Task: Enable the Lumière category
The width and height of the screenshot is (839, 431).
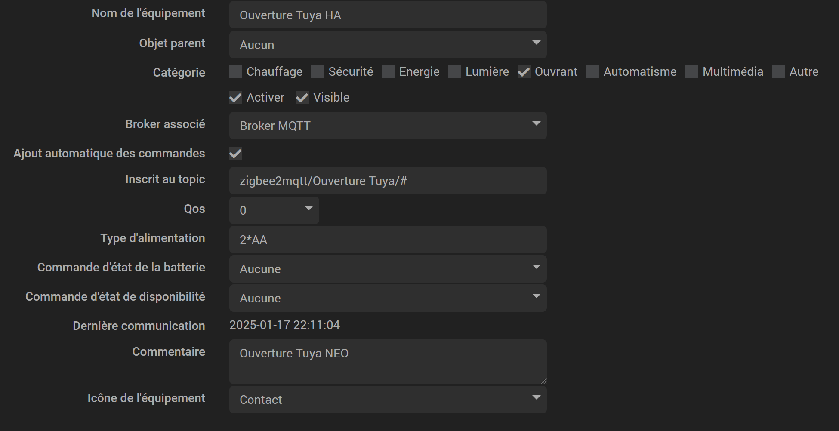Action: (x=455, y=72)
